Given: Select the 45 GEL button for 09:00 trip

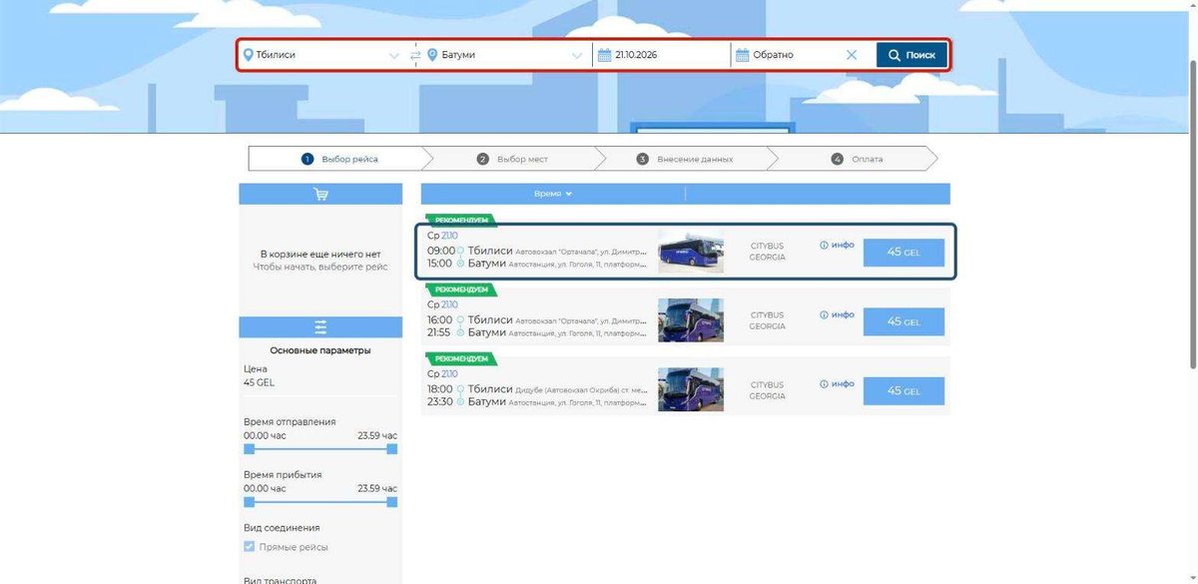Looking at the screenshot, I should pyautogui.click(x=903, y=253).
